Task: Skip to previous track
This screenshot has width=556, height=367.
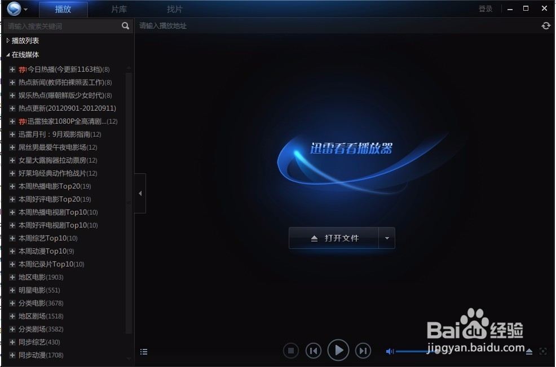Action: coord(314,351)
